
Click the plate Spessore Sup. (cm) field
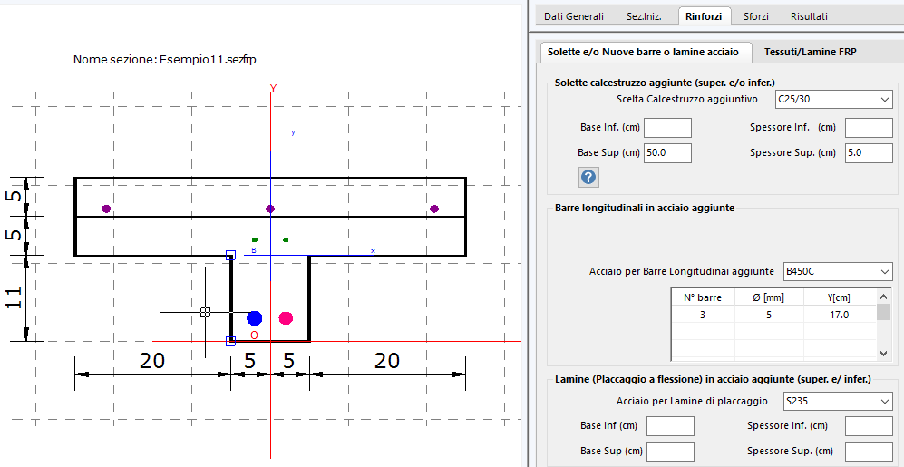tap(869, 451)
